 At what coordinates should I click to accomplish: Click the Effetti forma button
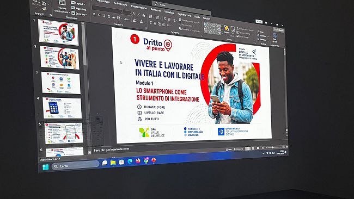tap(243, 36)
